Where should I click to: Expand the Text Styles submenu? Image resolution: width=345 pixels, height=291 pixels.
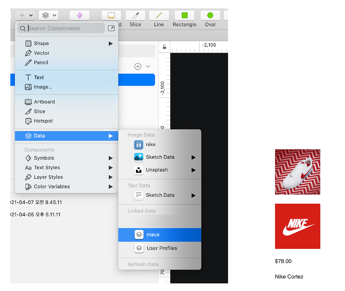point(67,168)
